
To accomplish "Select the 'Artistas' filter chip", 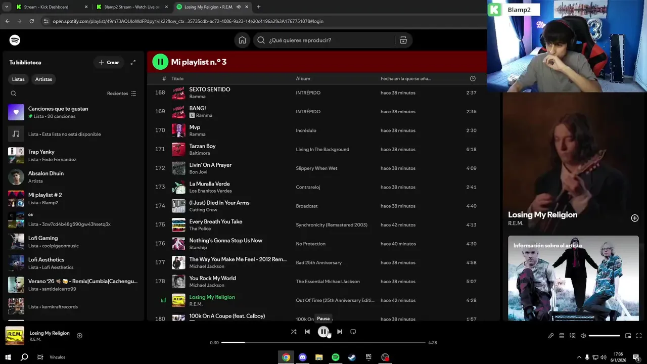I will pos(43,79).
